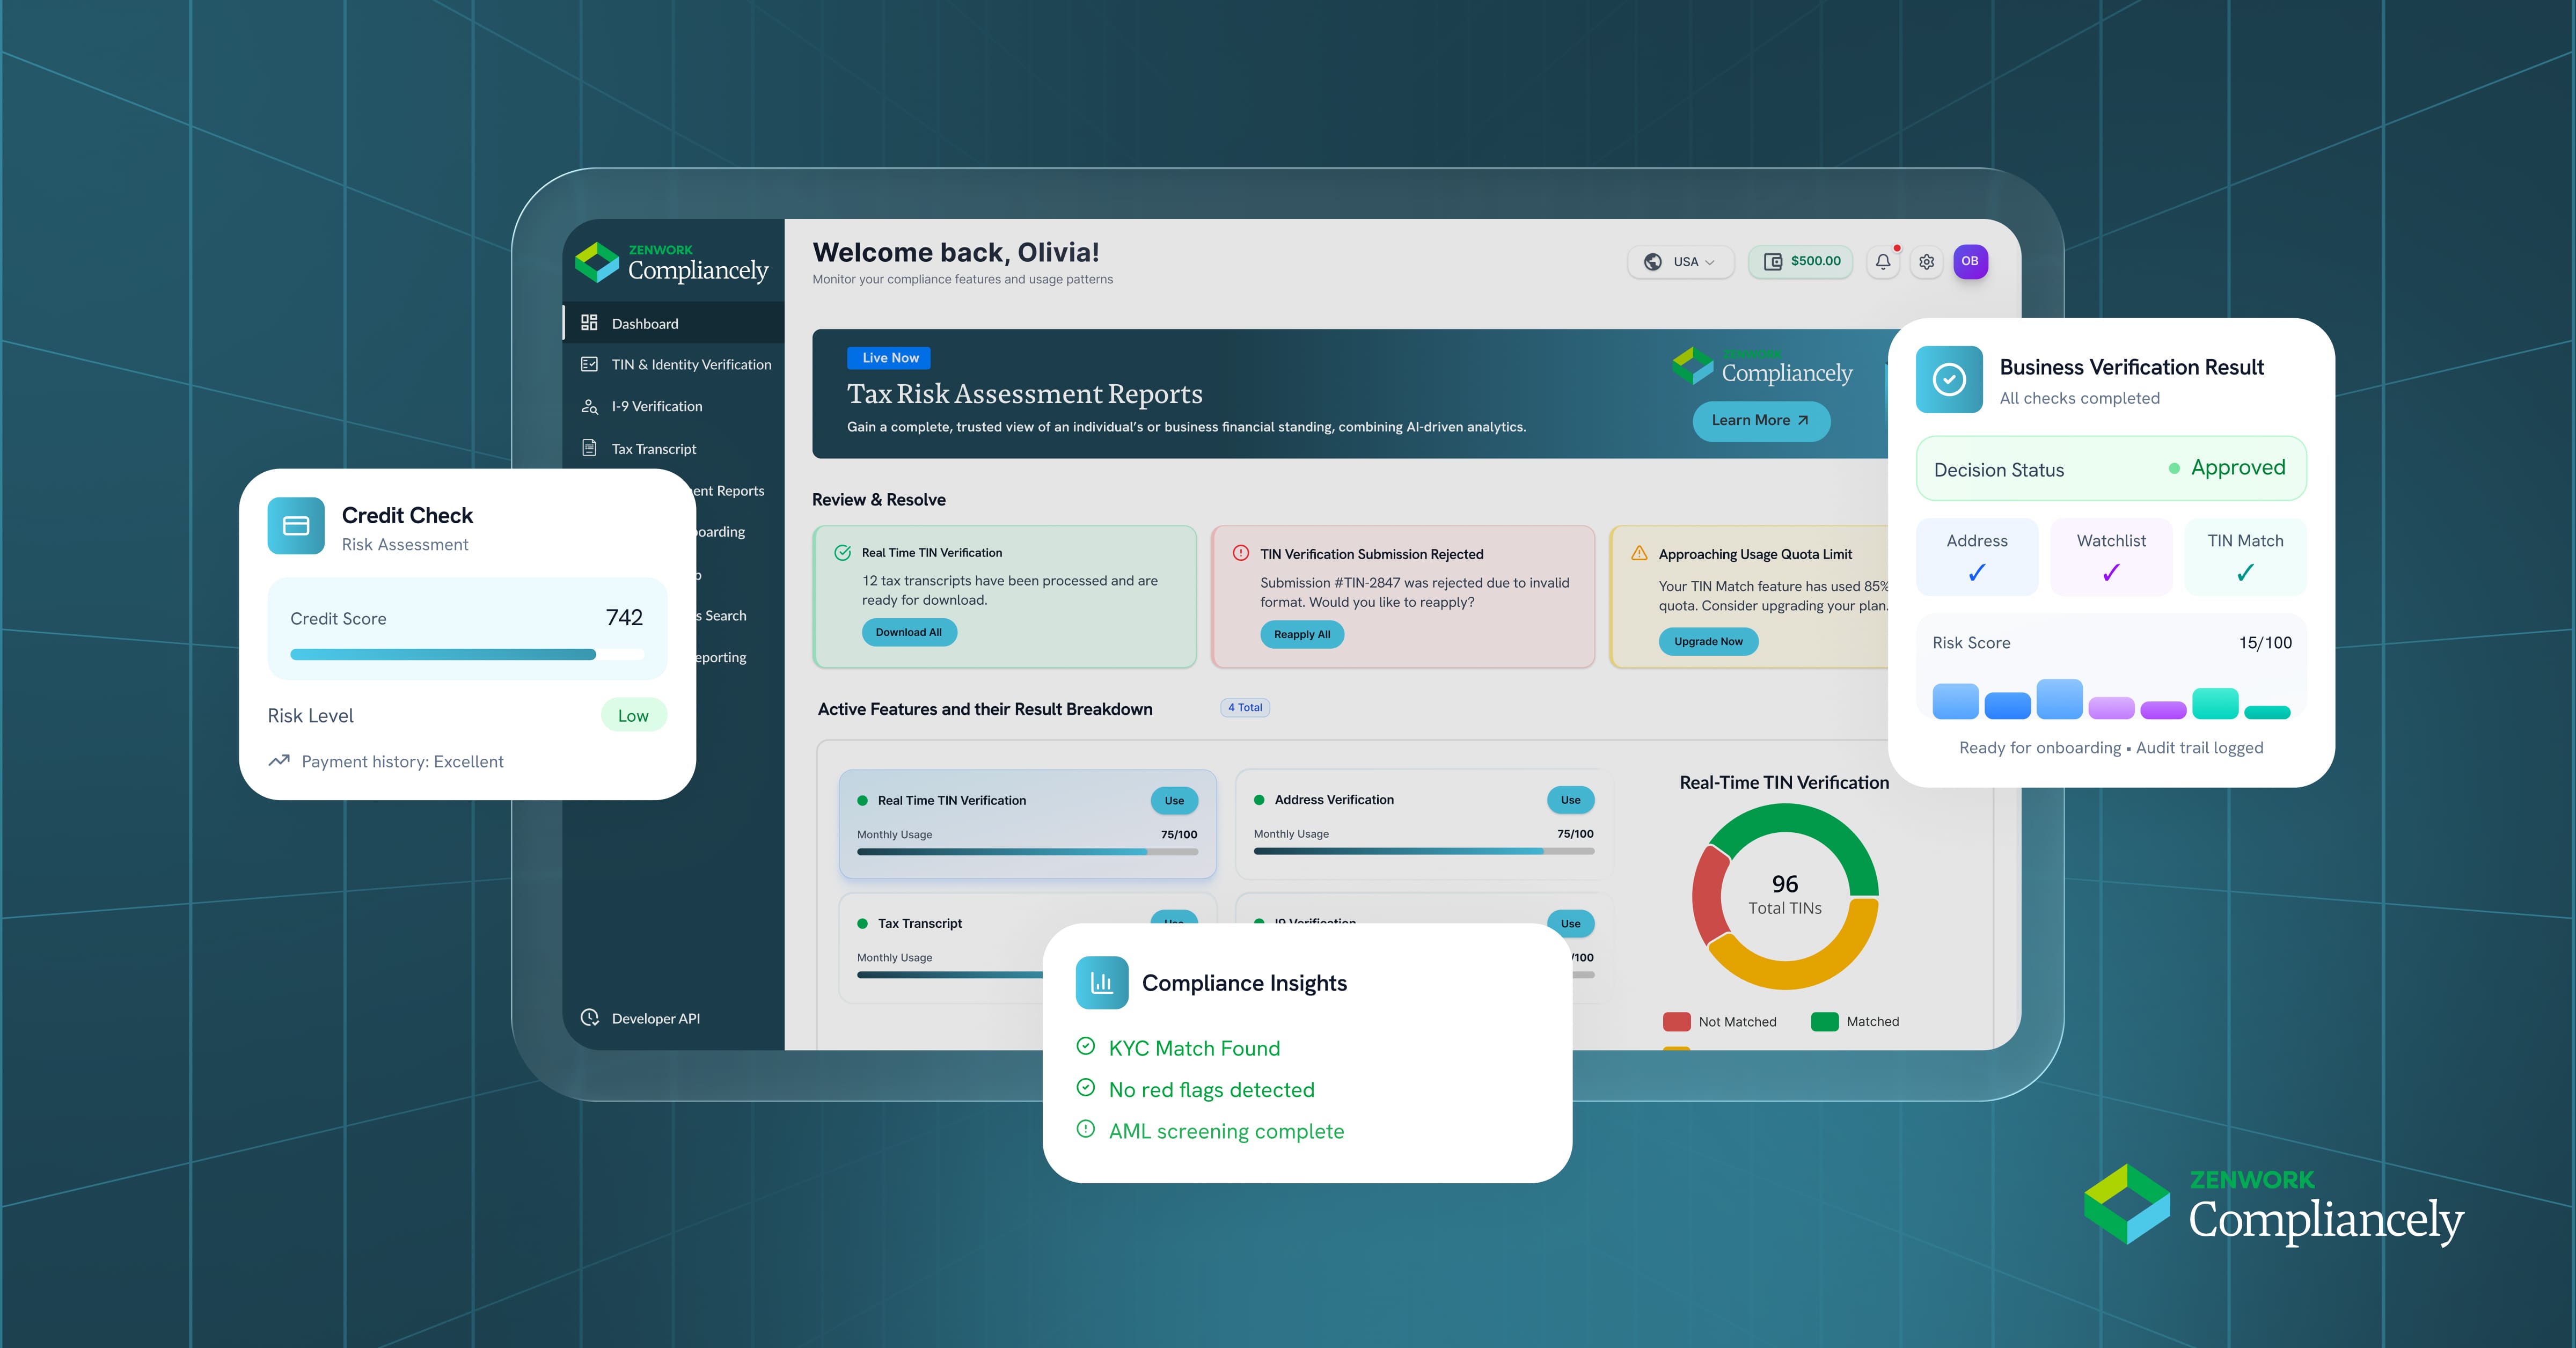Screen dimensions: 2576x1348
Task: Click the Developer API clock icon
Action: click(590, 1017)
